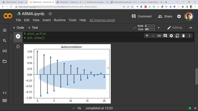The width and height of the screenshot is (198, 111).
Task: Open the View menu
Action: pyautogui.click(x=36, y=20)
